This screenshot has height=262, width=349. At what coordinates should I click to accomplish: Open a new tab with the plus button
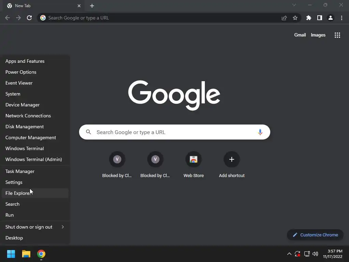coord(92,6)
